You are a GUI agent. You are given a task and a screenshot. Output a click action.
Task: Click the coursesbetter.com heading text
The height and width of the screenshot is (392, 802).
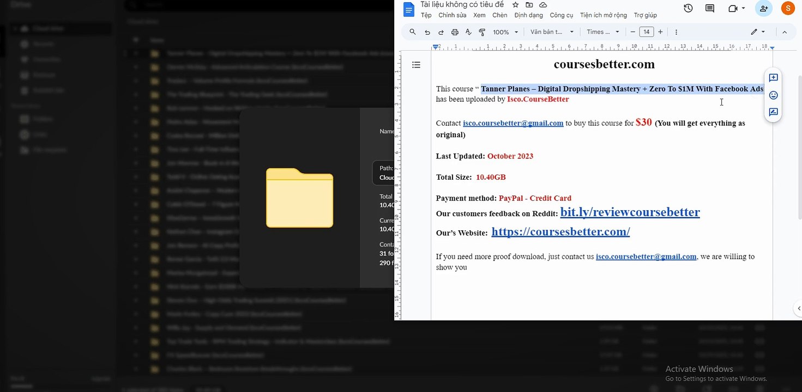coord(604,64)
